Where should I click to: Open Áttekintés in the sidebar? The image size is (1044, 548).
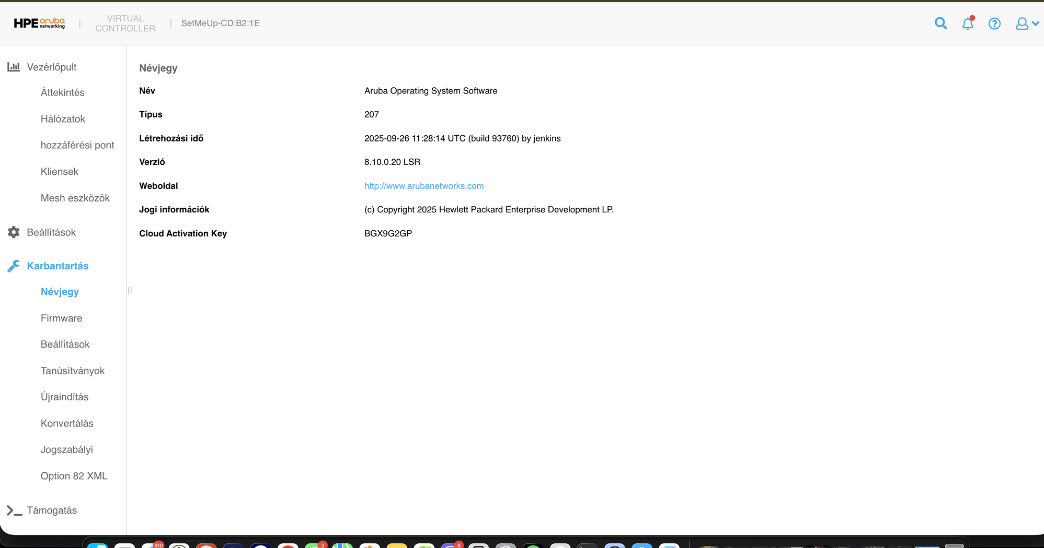tap(63, 92)
